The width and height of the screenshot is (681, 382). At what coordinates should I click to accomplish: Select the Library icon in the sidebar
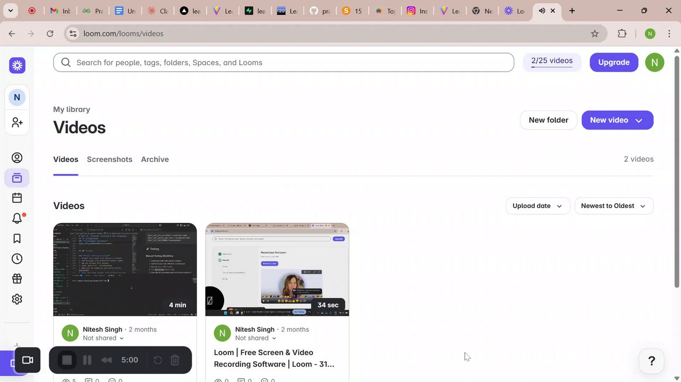point(17,178)
